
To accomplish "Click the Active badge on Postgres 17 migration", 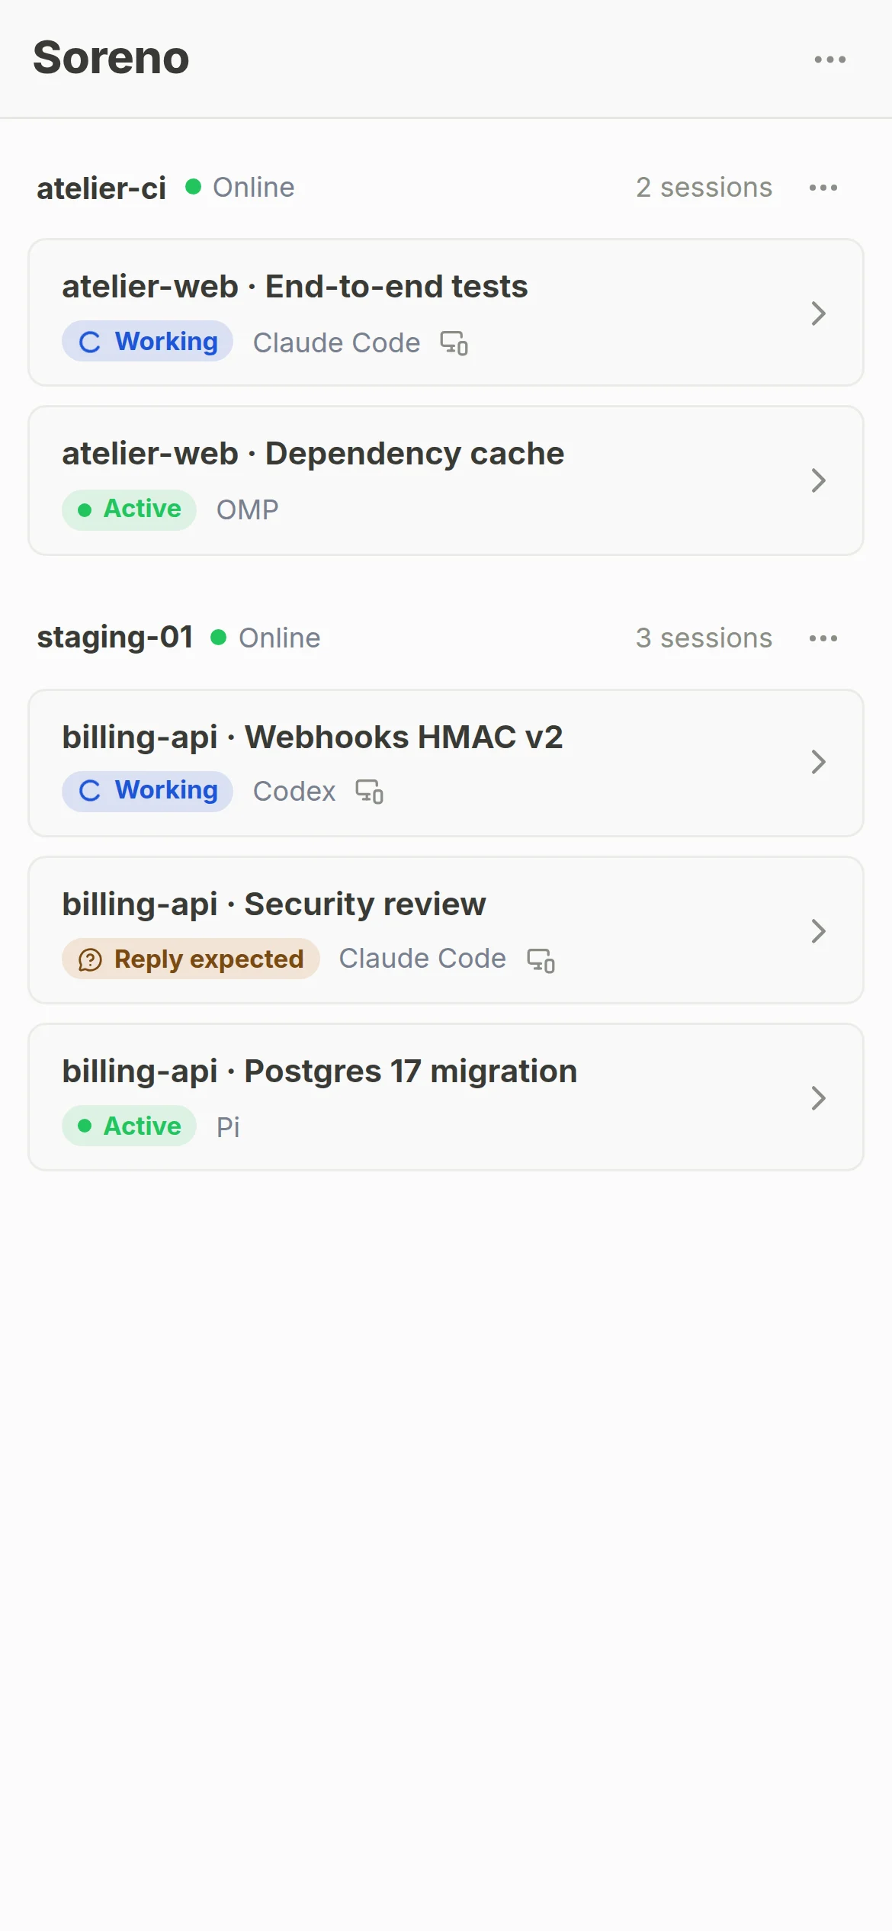I will coord(129,1126).
